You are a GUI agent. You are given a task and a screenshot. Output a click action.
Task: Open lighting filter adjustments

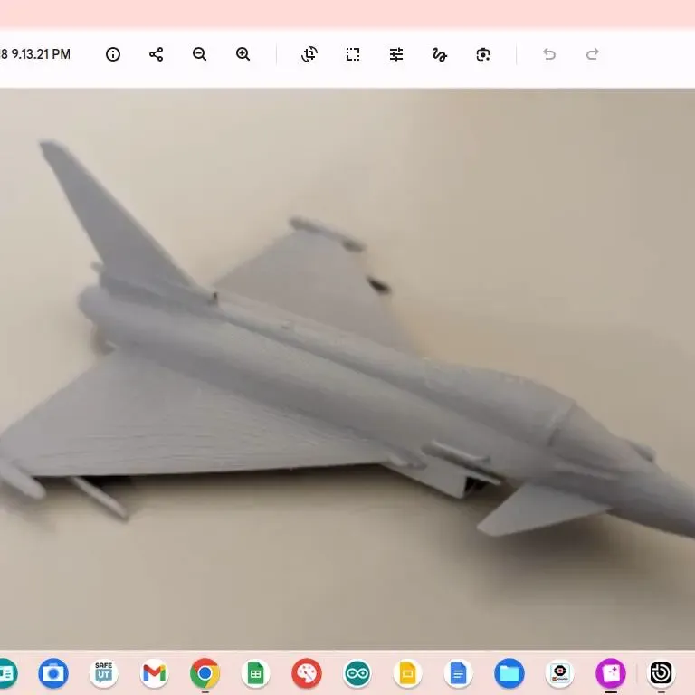pos(396,54)
